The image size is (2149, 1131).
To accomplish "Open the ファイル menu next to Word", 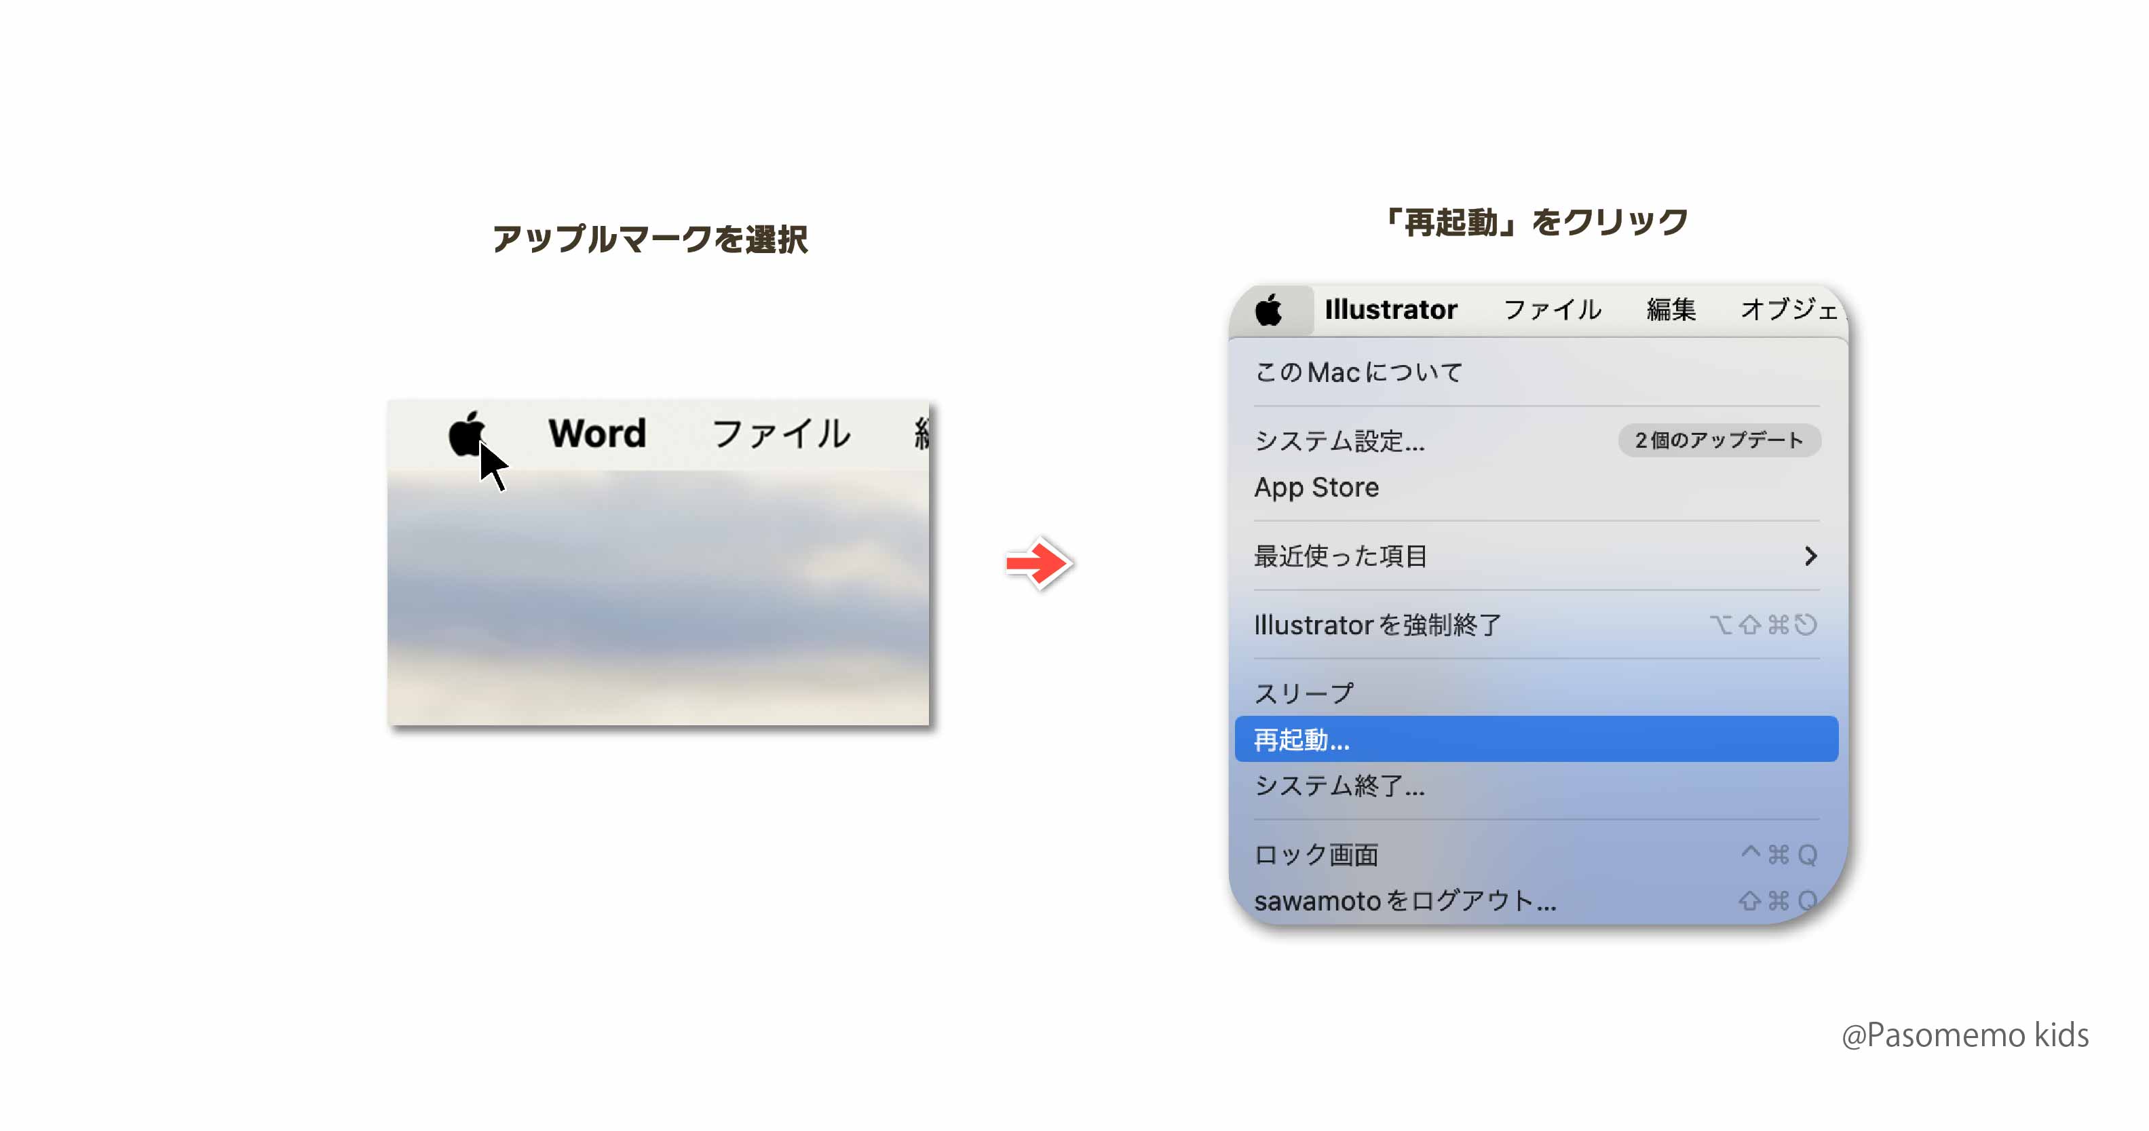I will tap(781, 434).
